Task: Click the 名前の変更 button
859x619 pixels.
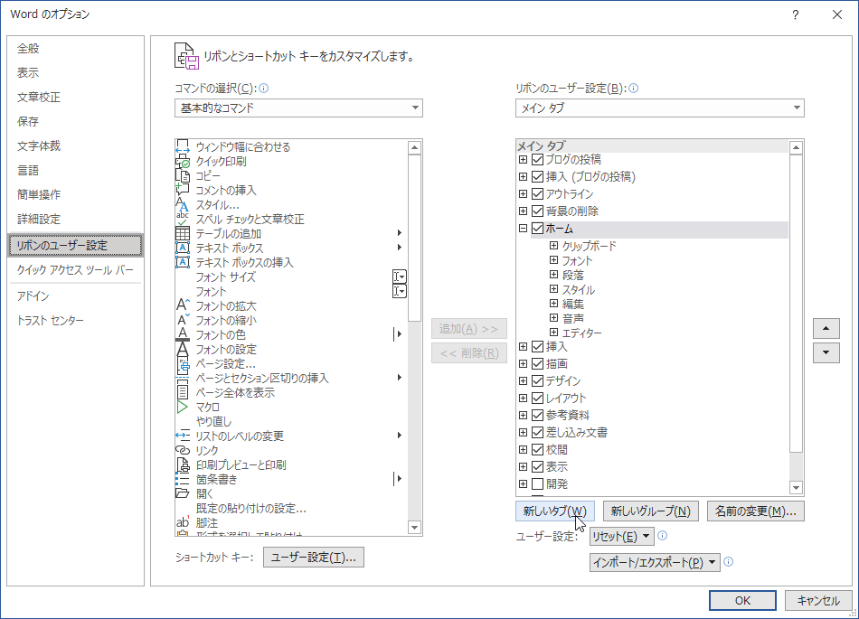Action: pyautogui.click(x=755, y=511)
